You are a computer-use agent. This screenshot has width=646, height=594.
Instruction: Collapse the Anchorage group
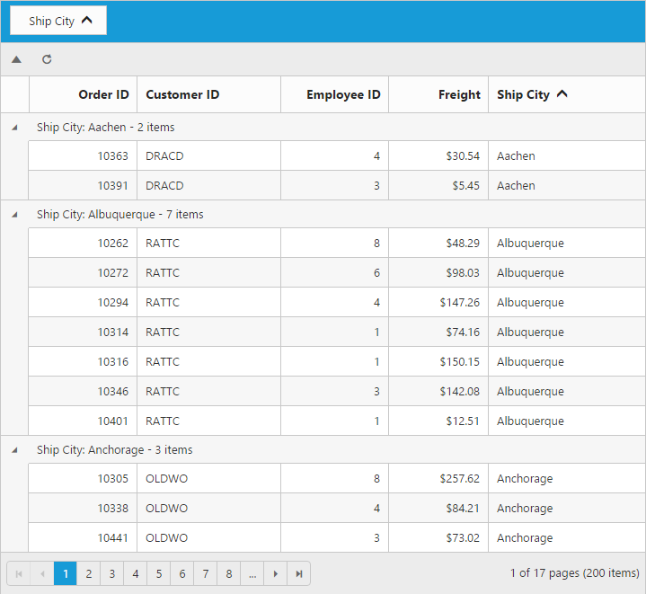(x=15, y=450)
